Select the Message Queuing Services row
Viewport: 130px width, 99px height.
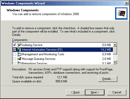[x=63, y=59]
